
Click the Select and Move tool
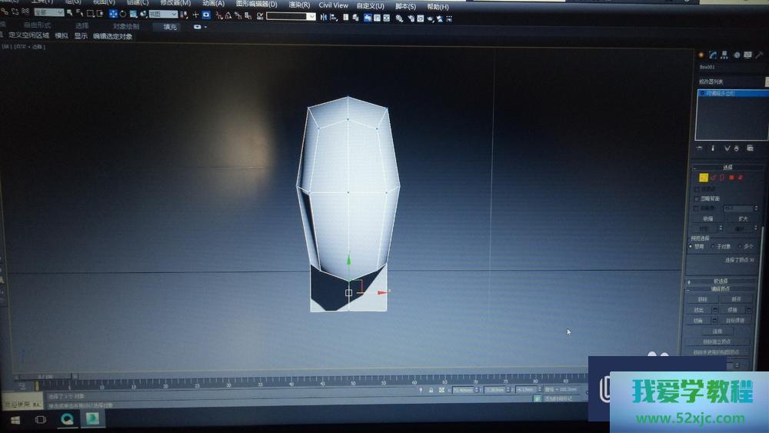(114, 14)
